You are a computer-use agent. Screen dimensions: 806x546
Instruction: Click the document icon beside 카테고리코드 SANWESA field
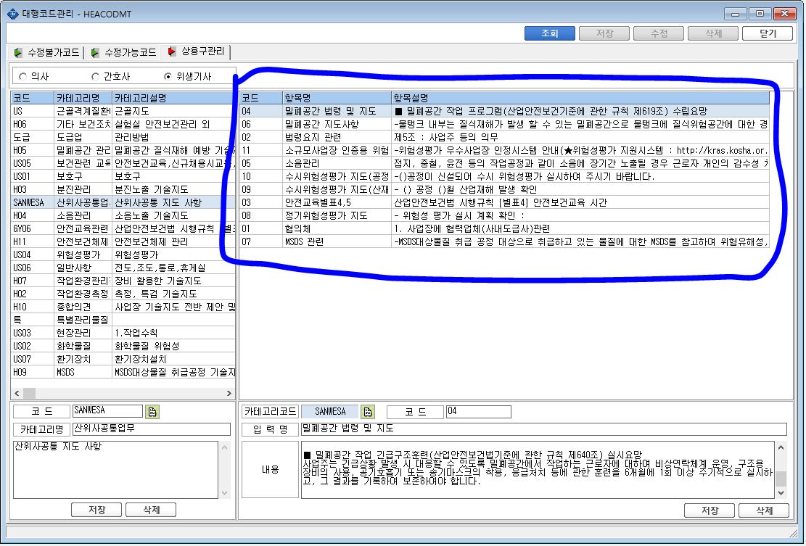click(x=368, y=411)
